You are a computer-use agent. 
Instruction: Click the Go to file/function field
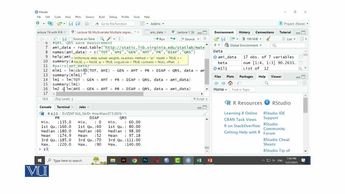click(114, 24)
